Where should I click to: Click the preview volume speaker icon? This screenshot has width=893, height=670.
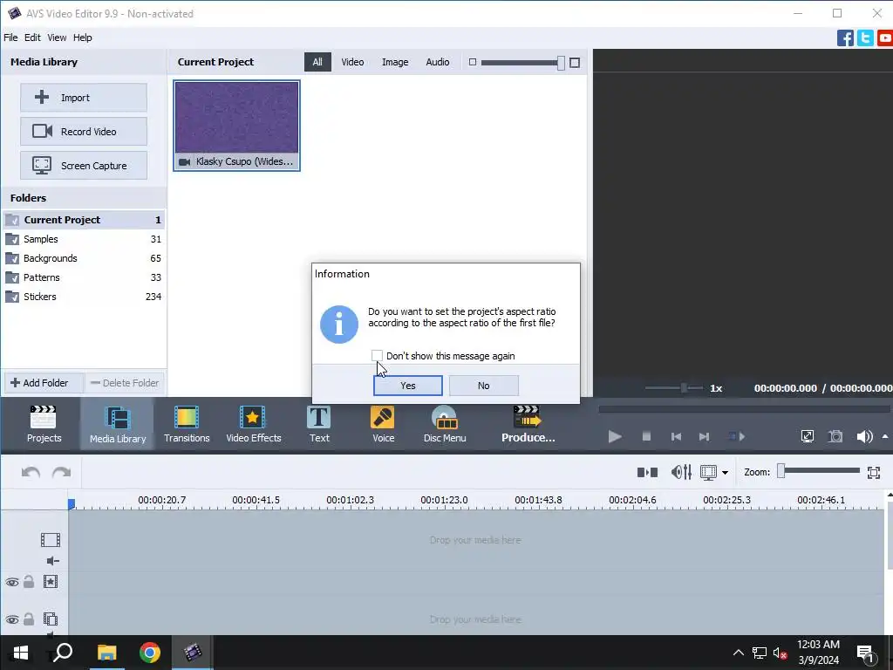click(864, 436)
